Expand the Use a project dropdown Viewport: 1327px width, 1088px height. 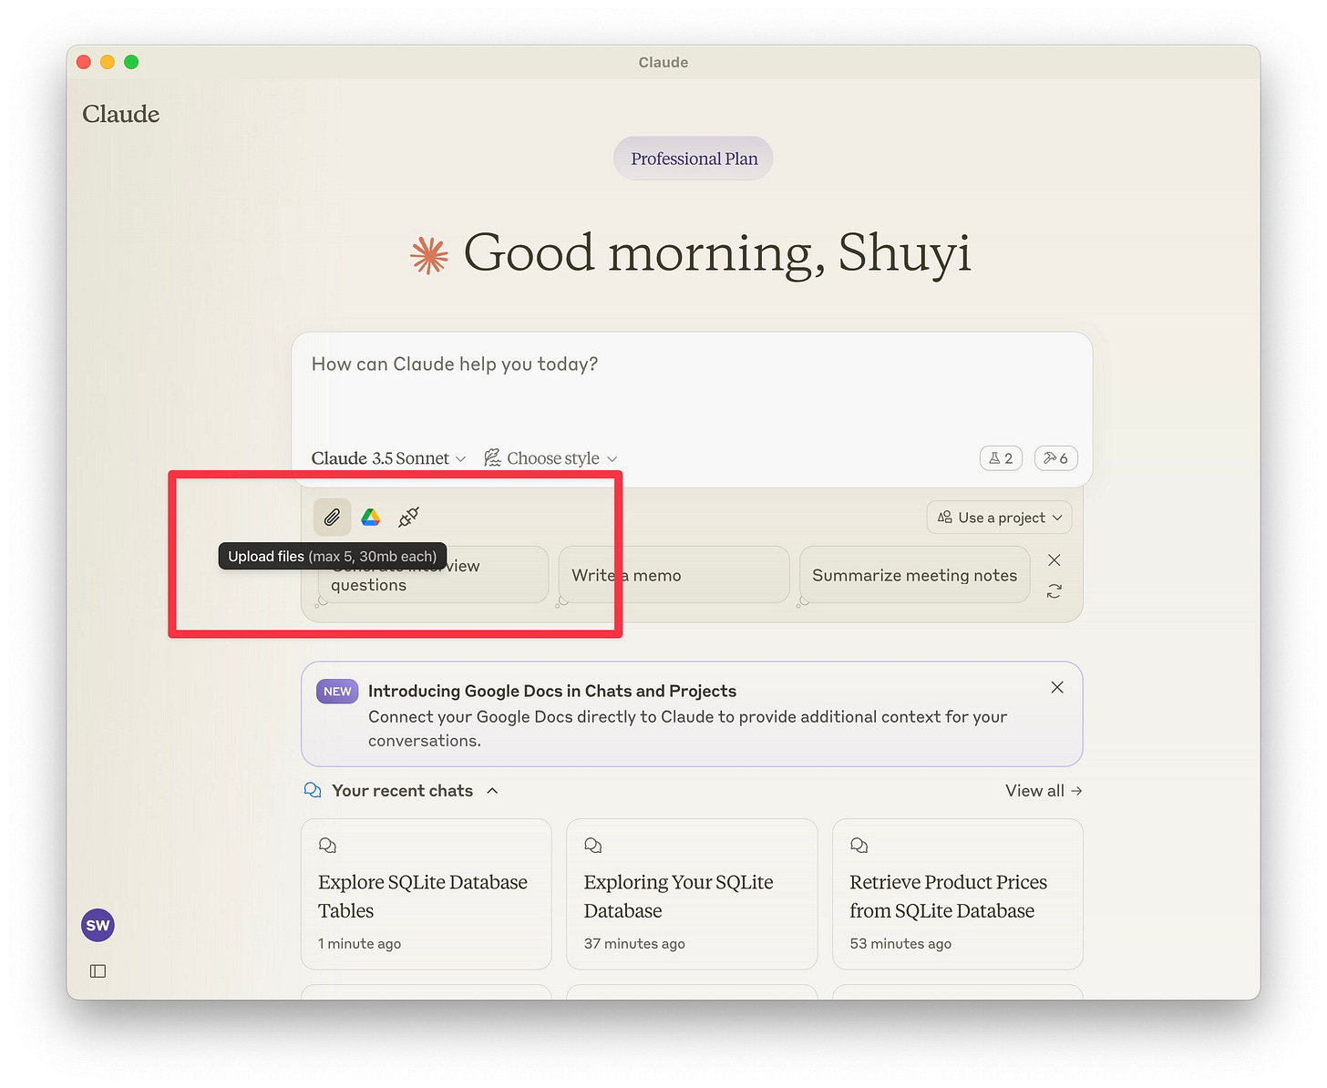click(x=999, y=518)
